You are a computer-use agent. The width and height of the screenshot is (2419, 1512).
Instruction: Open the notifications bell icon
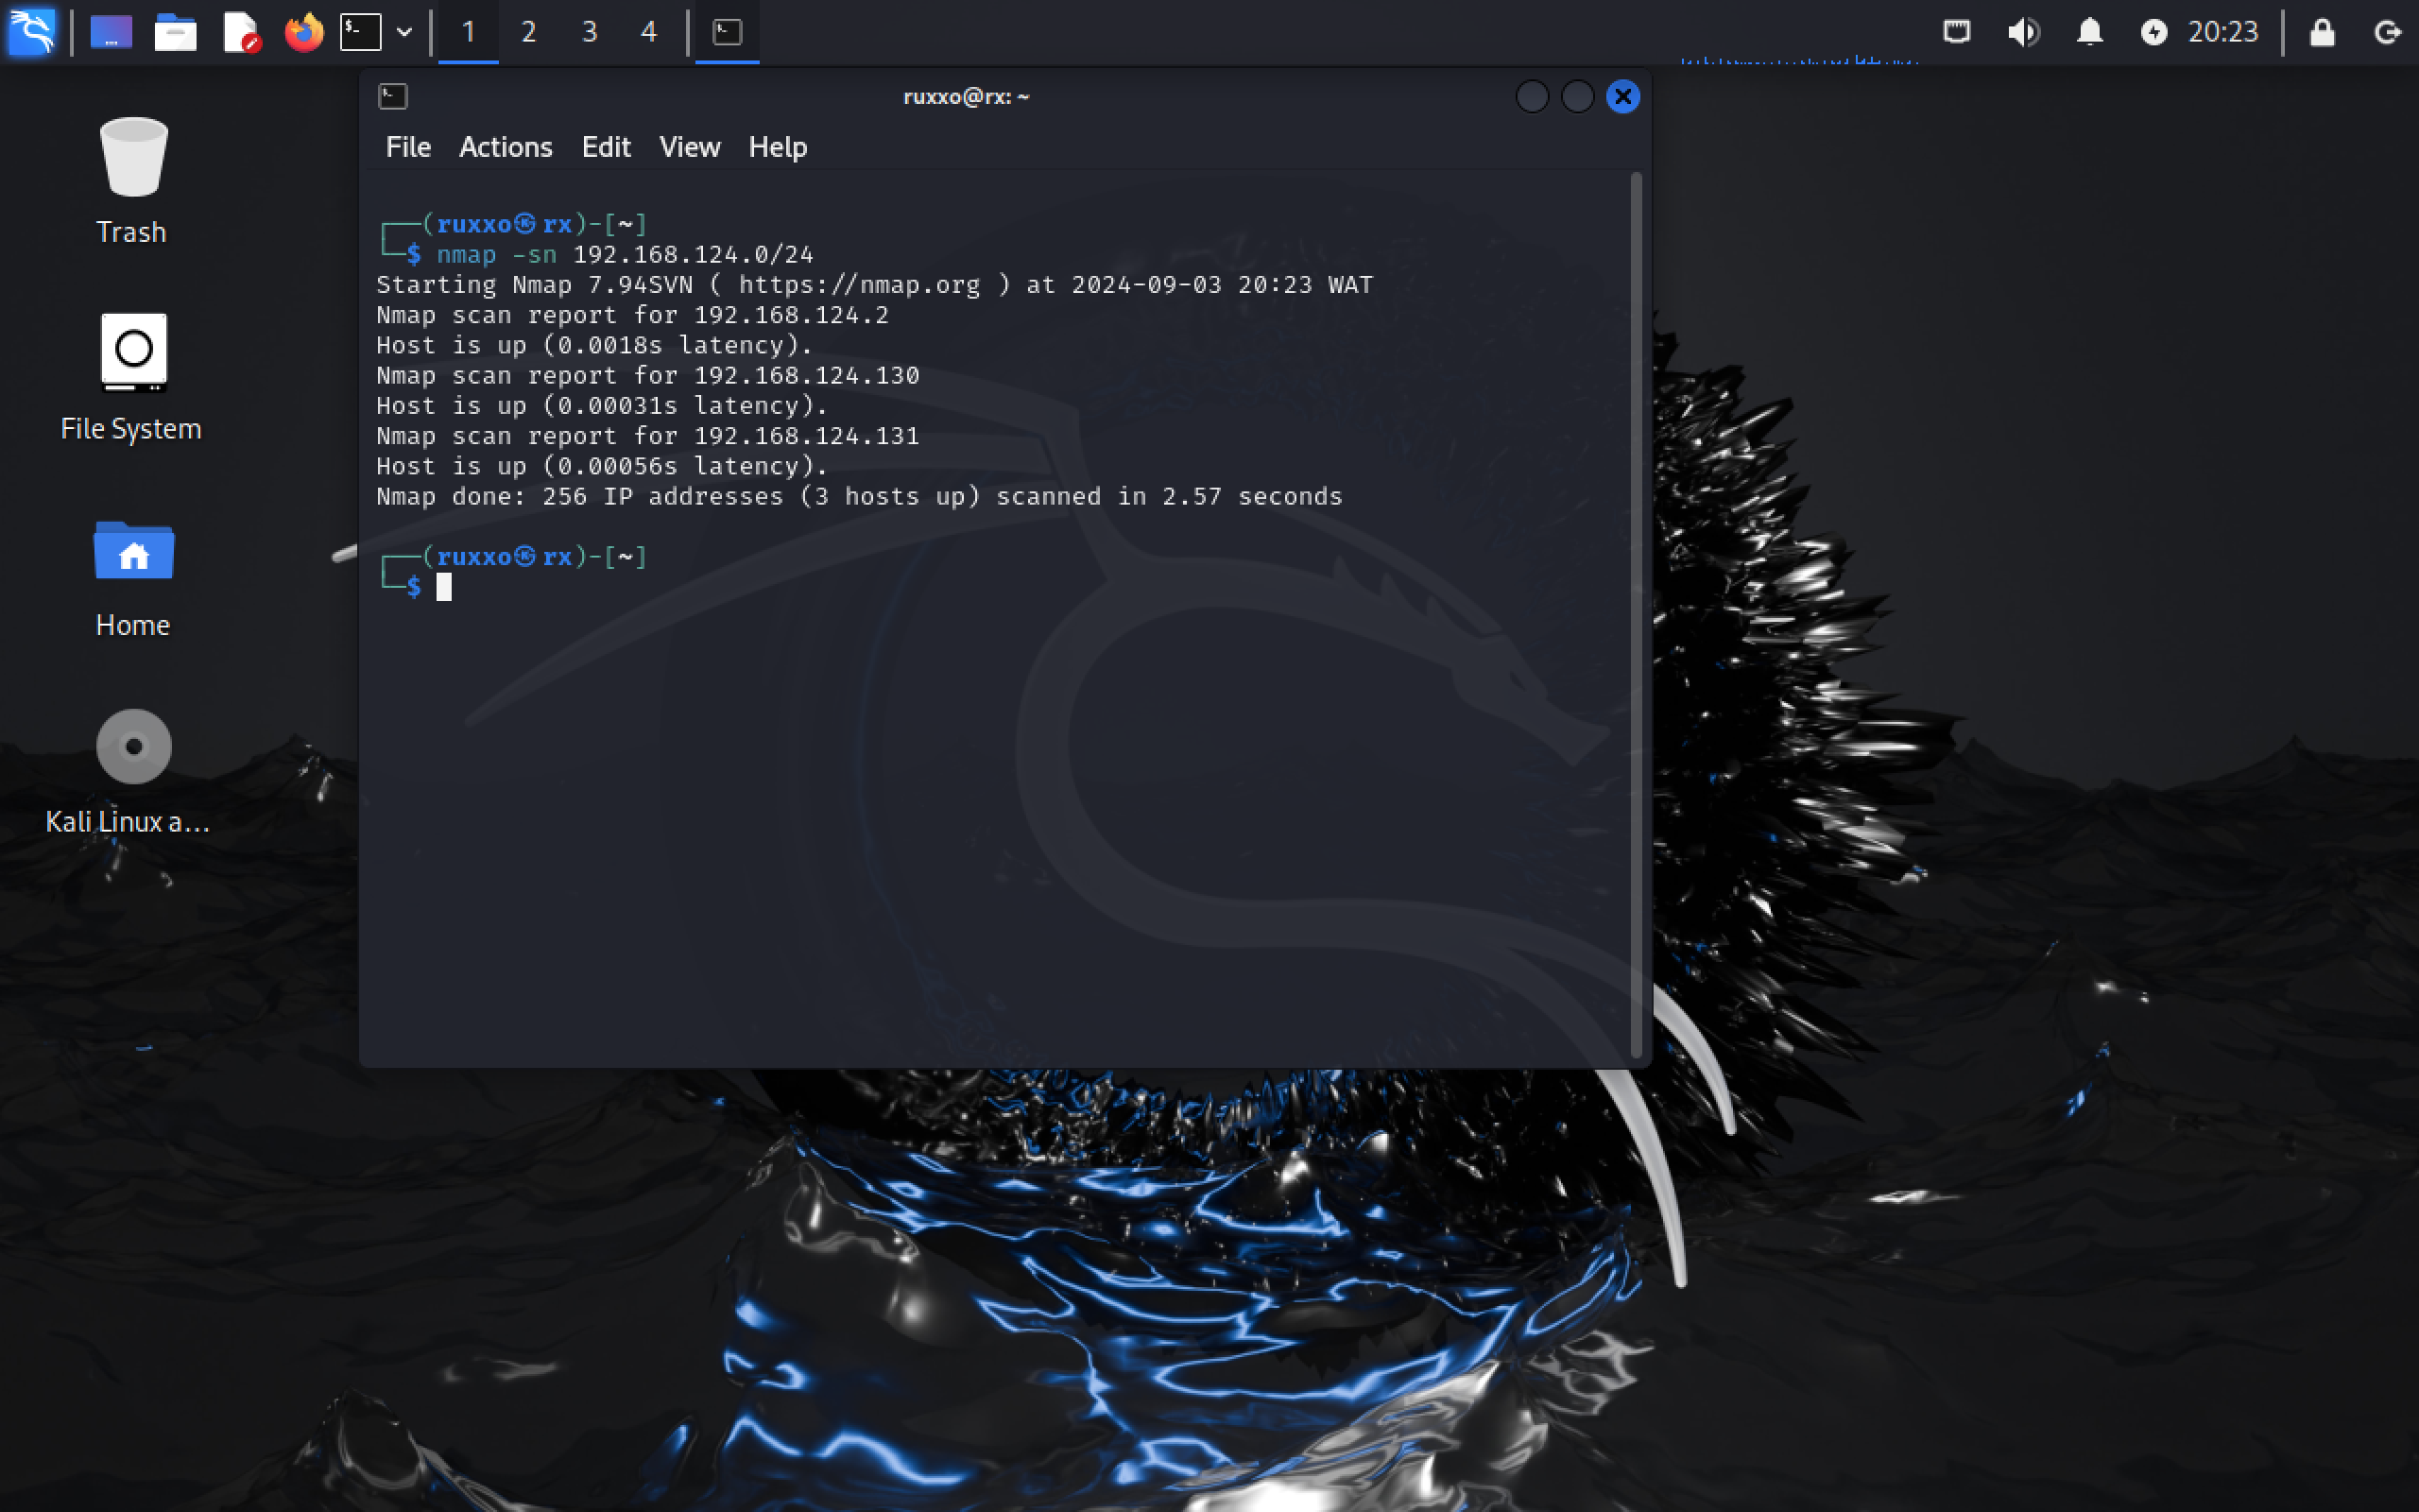click(x=2089, y=32)
